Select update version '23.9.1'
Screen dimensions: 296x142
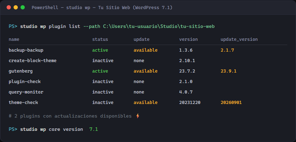229,71
